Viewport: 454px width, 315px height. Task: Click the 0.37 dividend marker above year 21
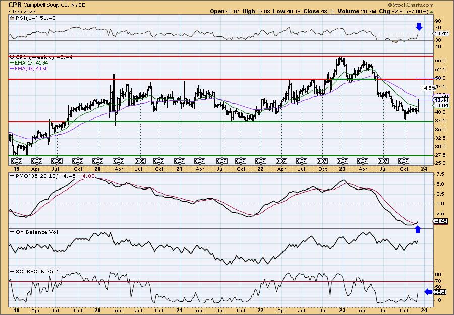pyautogui.click(x=180, y=161)
